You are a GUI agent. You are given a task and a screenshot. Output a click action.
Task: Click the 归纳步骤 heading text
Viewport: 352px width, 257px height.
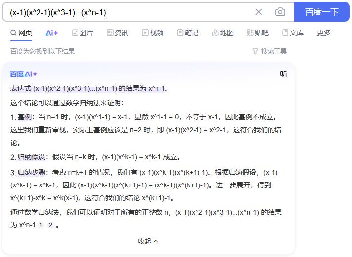[32, 173]
